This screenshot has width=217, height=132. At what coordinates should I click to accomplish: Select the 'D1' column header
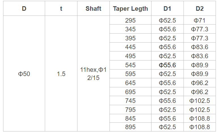click(x=167, y=8)
